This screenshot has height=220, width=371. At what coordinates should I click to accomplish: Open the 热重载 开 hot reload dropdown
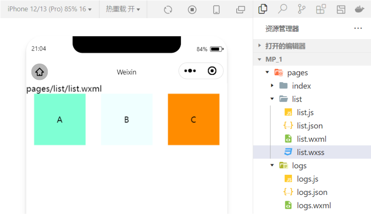(123, 9)
